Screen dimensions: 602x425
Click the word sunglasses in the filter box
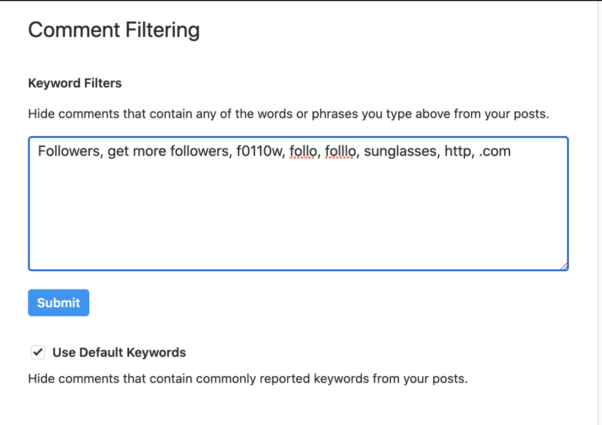(400, 151)
